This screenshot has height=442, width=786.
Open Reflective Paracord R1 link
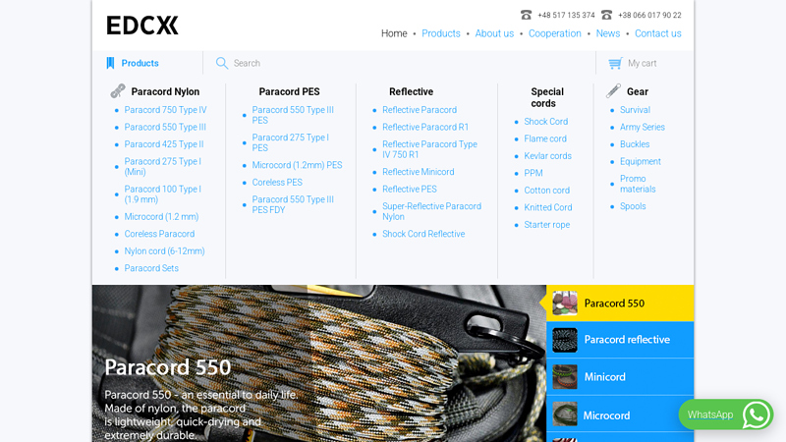pos(425,127)
